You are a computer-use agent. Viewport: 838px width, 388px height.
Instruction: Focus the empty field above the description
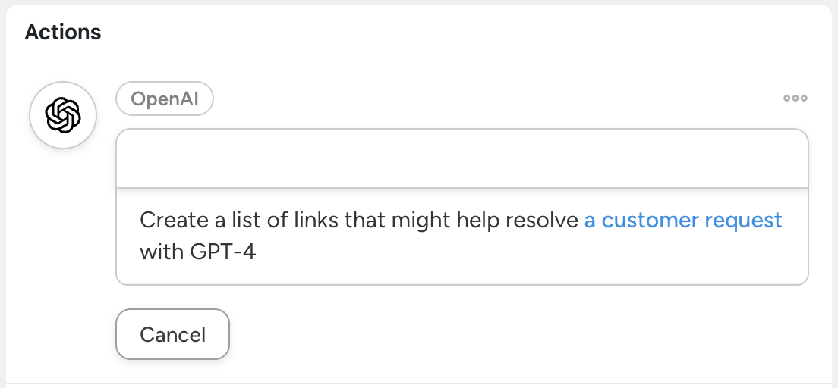point(462,158)
